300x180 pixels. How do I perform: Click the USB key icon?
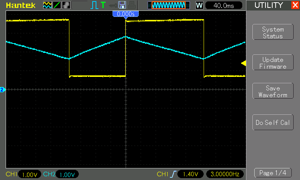(112, 5)
